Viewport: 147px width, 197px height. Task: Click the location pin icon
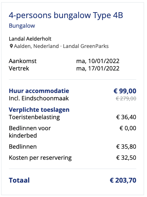click(11, 46)
